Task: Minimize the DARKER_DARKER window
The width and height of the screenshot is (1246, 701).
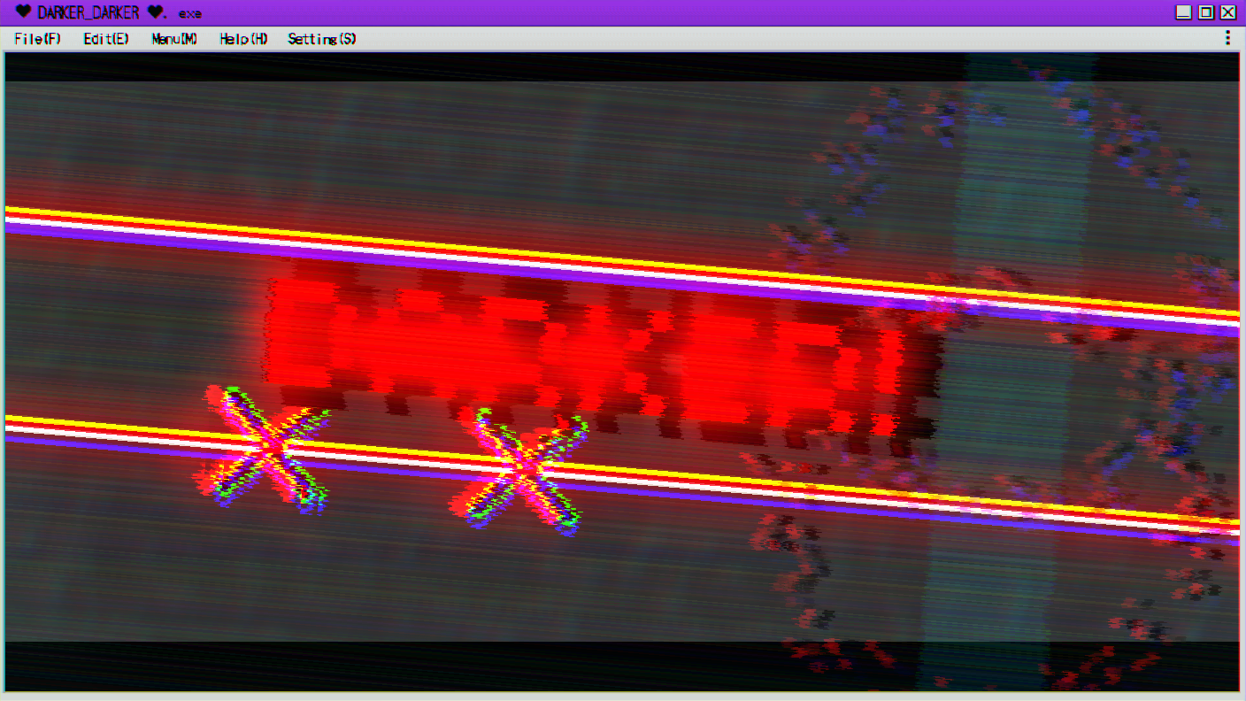Action: [x=1183, y=12]
